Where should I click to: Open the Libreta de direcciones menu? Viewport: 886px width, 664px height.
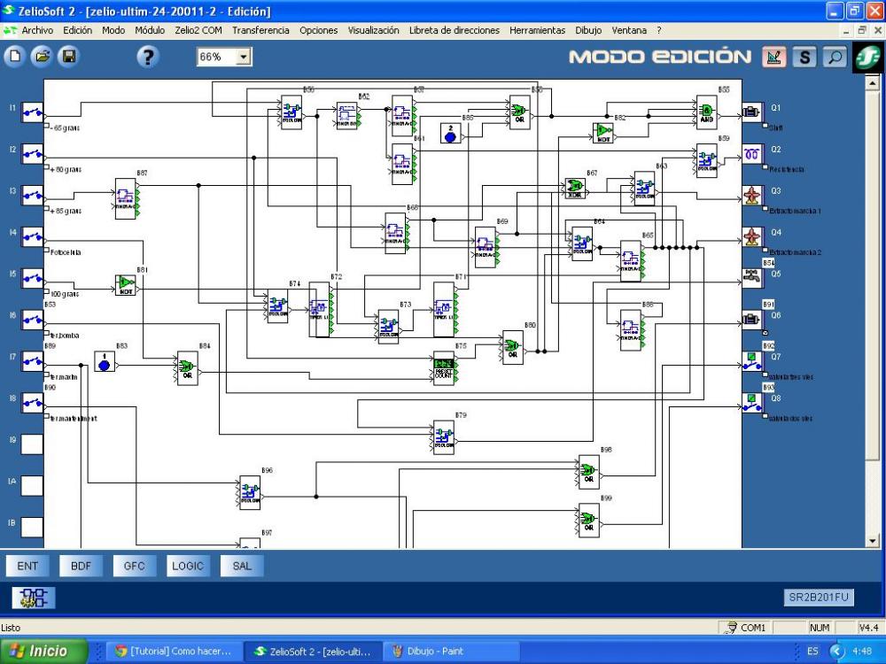coord(455,30)
